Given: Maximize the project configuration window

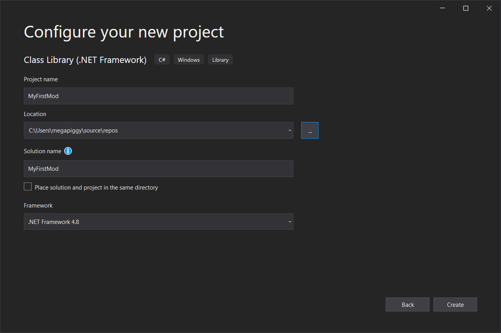Looking at the screenshot, I should (465, 8).
